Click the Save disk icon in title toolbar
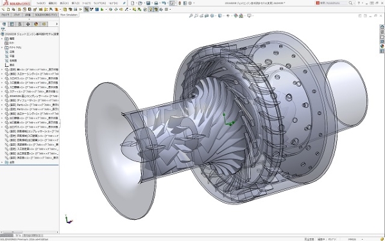This screenshot has width=385, height=241. [148, 3]
